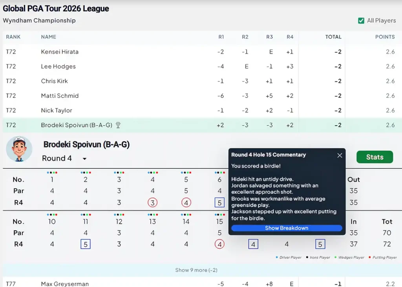Open the Matti Schmid leaderboard row
The width and height of the screenshot is (402, 287).
click(201, 96)
